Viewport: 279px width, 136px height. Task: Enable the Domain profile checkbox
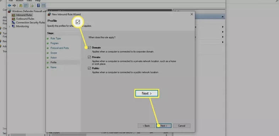point(89,47)
